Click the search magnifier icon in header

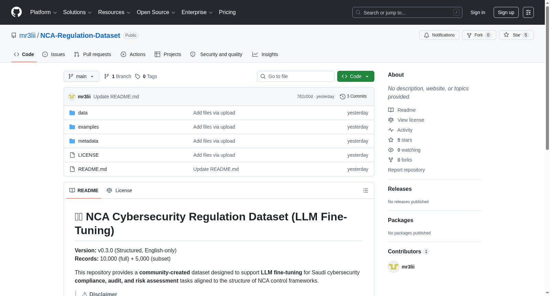coord(358,12)
